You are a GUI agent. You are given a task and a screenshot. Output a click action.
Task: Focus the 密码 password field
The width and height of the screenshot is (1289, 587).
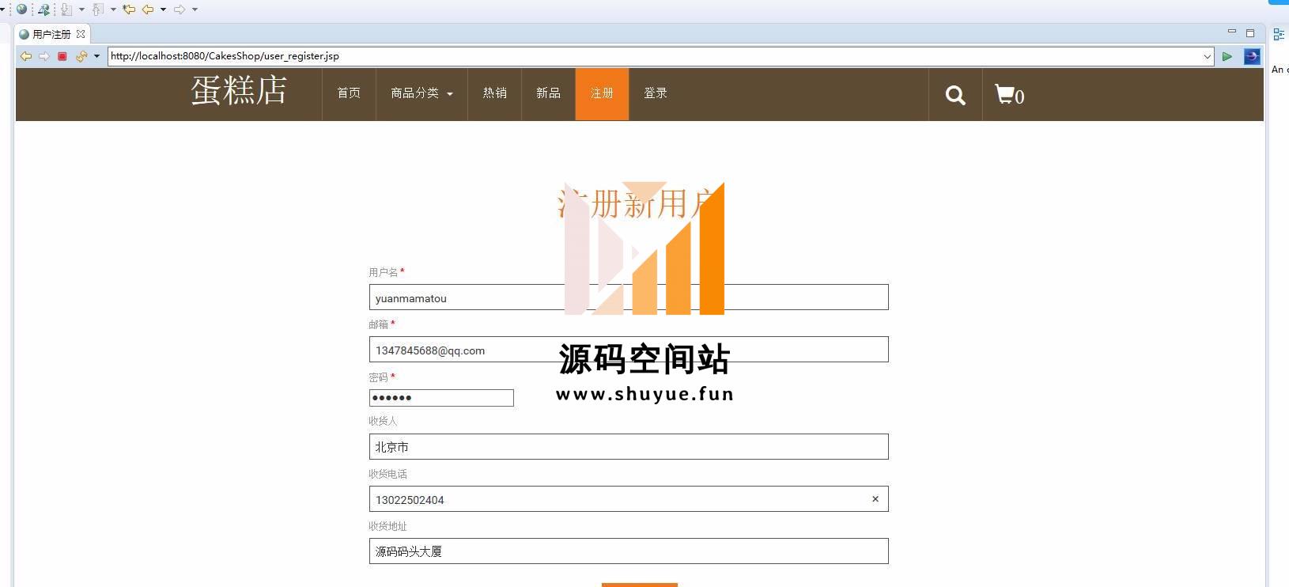click(x=441, y=398)
